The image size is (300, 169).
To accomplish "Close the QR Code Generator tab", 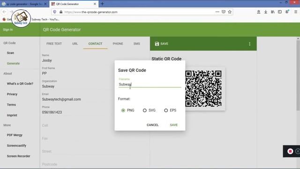I will pos(95,4).
